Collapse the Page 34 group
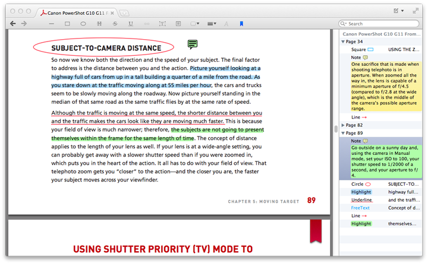The image size is (428, 264). (343, 42)
